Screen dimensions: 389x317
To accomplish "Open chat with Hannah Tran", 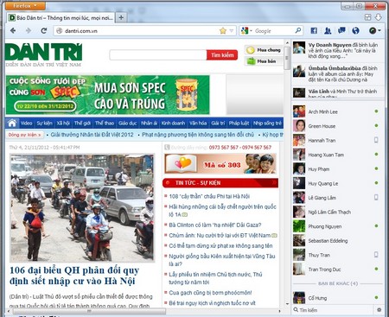I will [338, 141].
